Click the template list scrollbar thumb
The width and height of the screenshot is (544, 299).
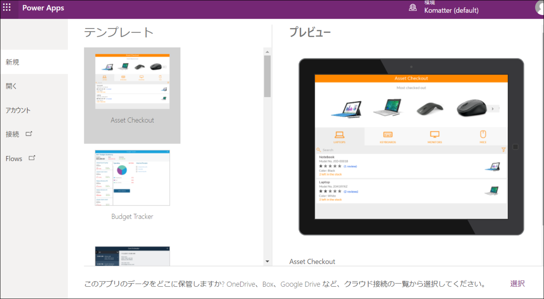click(267, 76)
